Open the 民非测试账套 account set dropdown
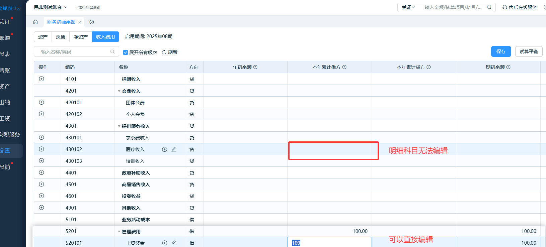The image size is (546, 247). click(50, 7)
